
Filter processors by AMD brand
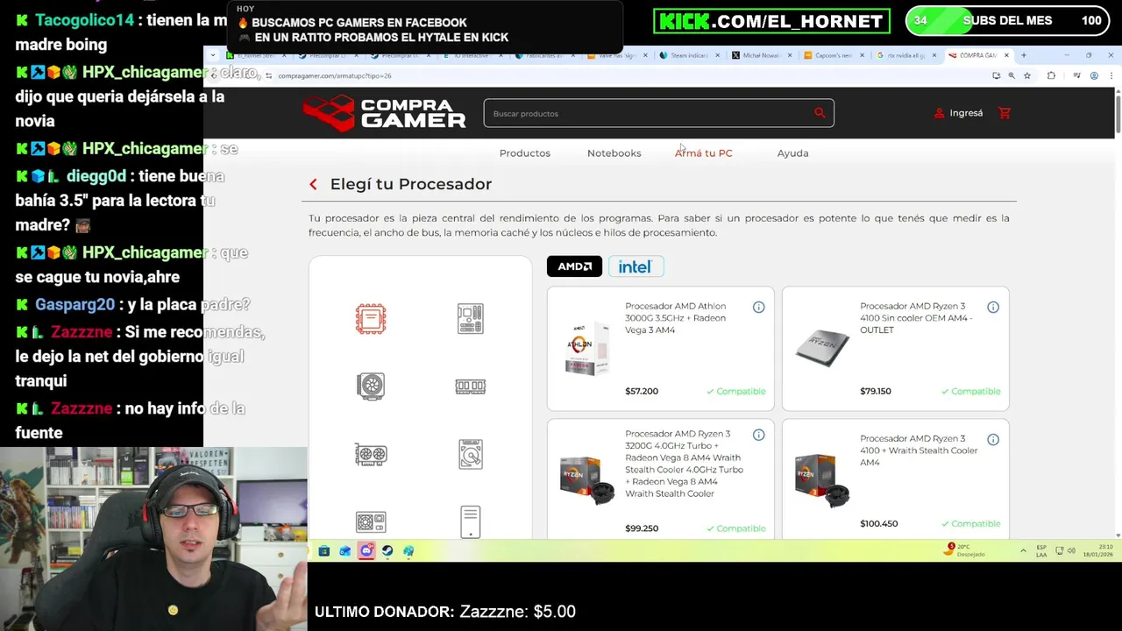(574, 266)
